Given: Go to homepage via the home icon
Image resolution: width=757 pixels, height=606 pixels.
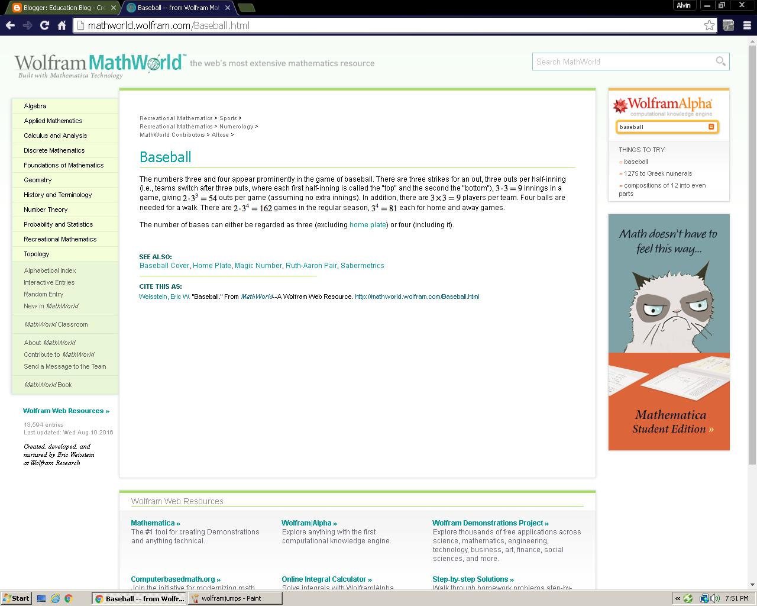Looking at the screenshot, I should [x=61, y=25].
